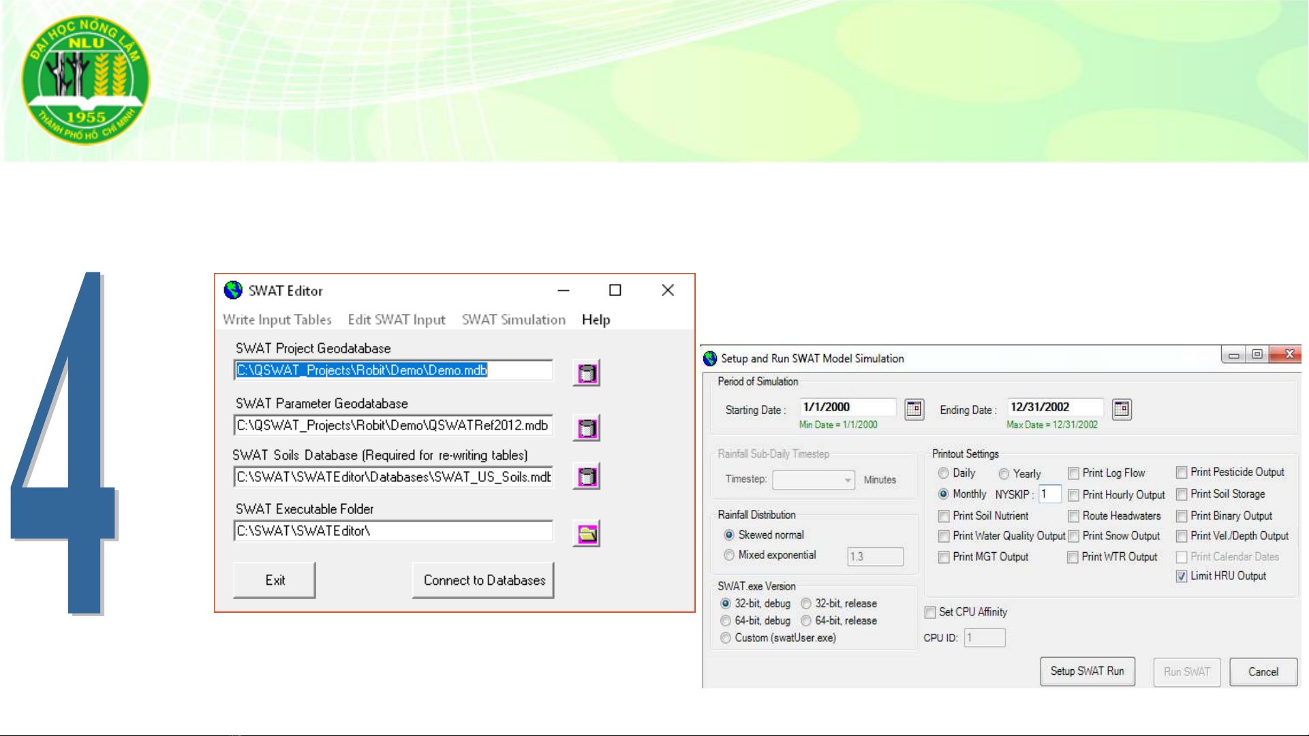Enable Print Log Flow checkbox

(x=1073, y=473)
